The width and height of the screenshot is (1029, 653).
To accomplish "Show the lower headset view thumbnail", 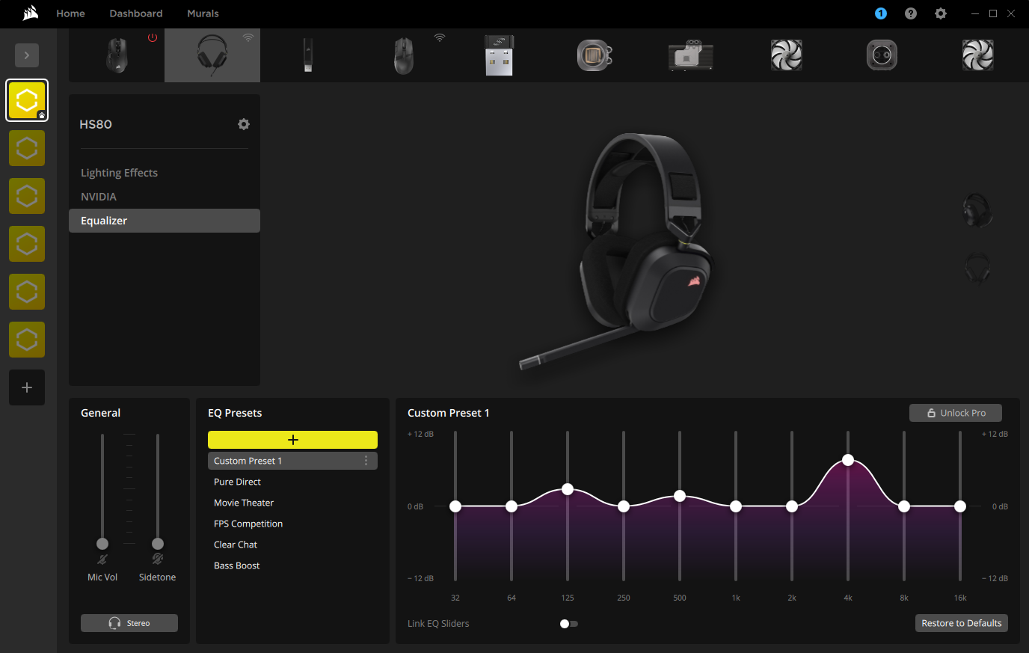I will [x=977, y=269].
